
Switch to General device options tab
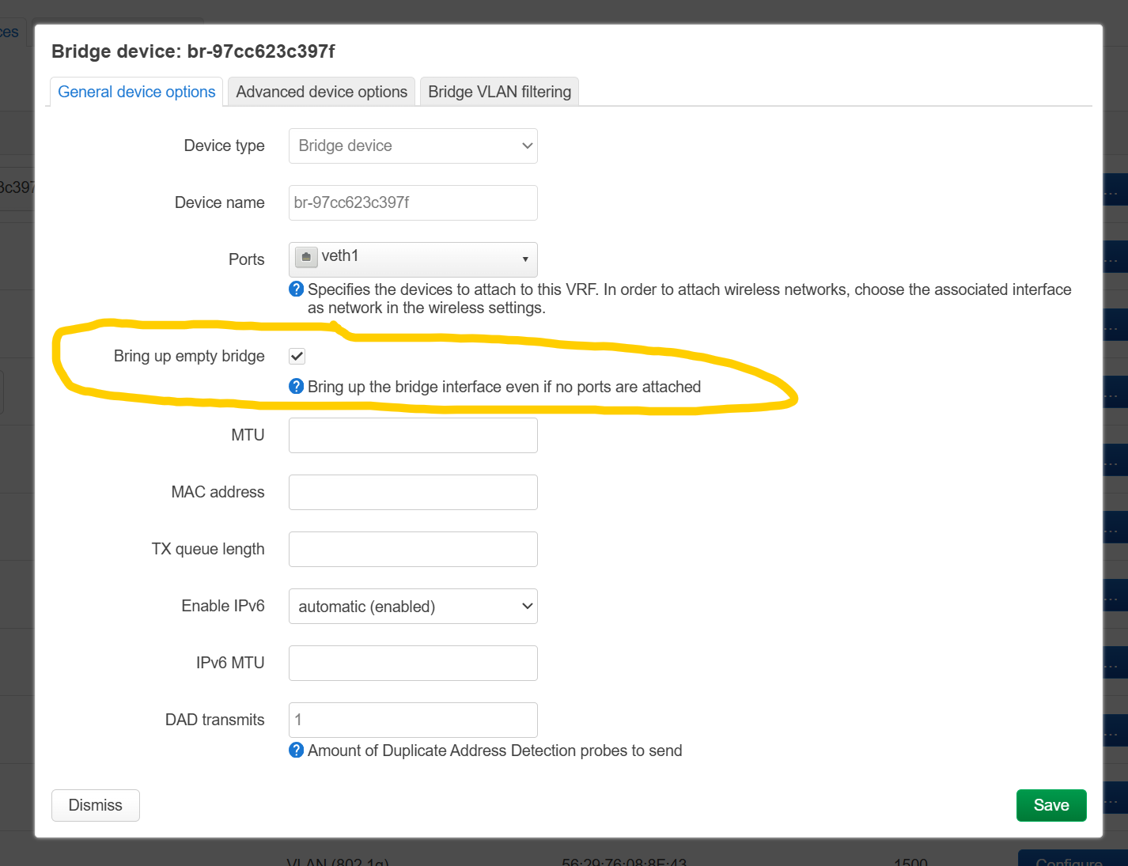(136, 93)
